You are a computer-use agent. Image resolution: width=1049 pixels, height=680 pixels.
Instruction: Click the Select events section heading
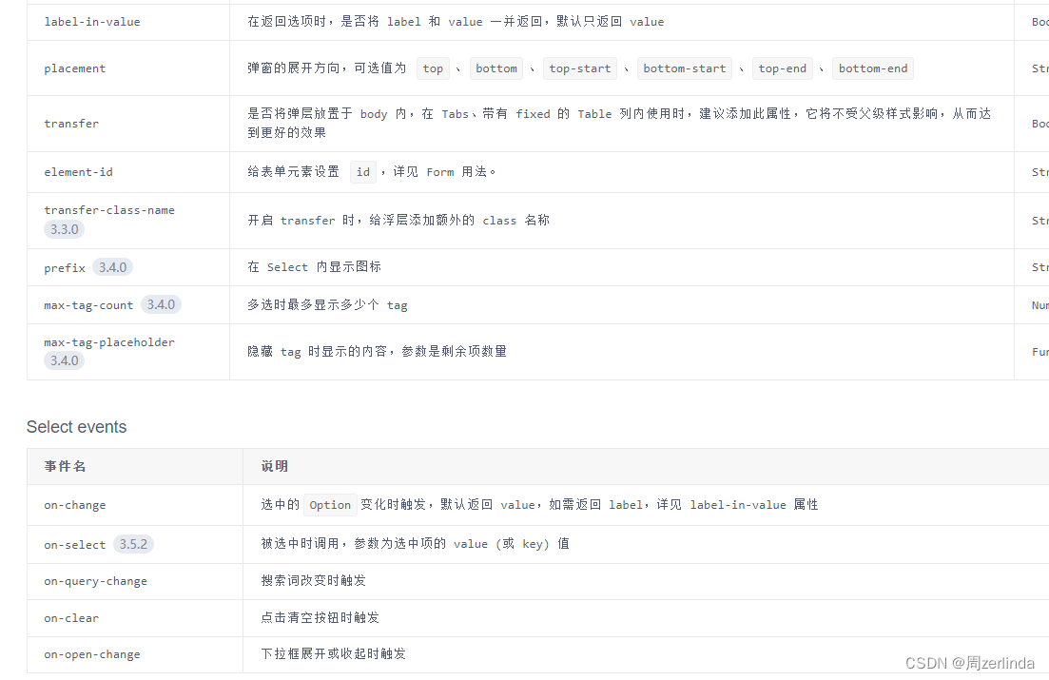point(76,426)
